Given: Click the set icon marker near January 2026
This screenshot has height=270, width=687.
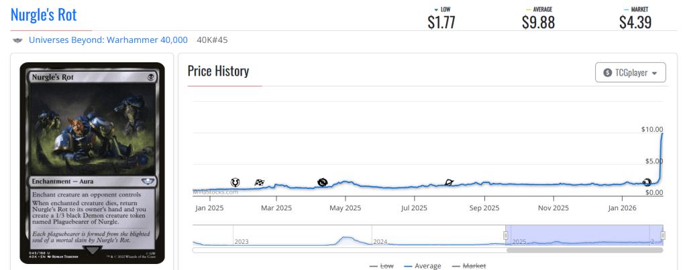Looking at the screenshot, I should [x=647, y=182].
